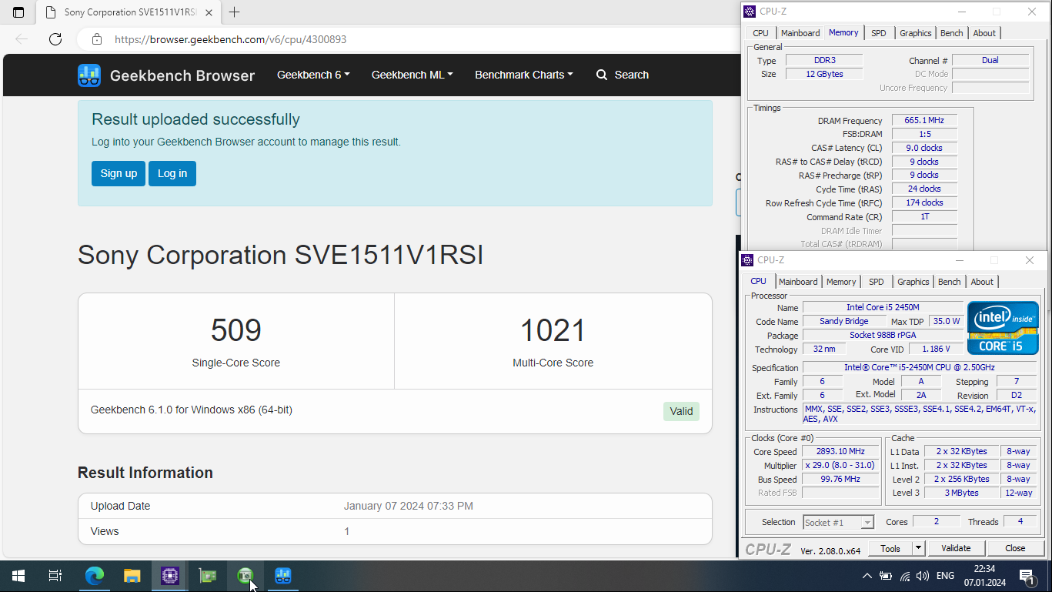Click the Search magnifier icon in navbar
1052x592 pixels.
(602, 75)
